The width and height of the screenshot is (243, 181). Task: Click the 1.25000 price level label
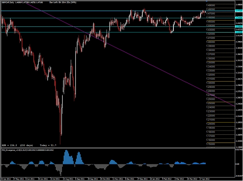pos(211,103)
